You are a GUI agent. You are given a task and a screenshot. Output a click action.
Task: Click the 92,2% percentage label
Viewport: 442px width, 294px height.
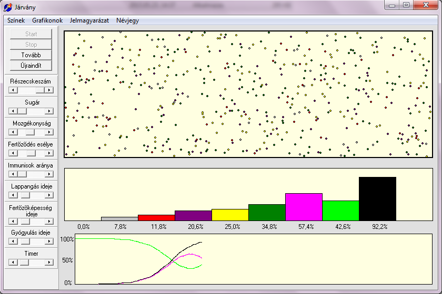(380, 227)
